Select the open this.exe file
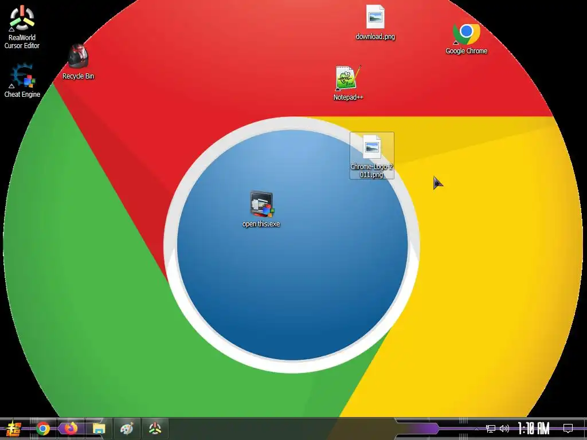Screen dimensions: 587x440 pyautogui.click(x=261, y=210)
